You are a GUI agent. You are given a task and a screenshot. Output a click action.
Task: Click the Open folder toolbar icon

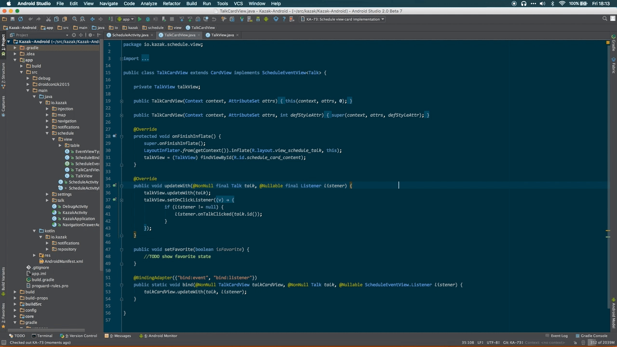coord(4,19)
